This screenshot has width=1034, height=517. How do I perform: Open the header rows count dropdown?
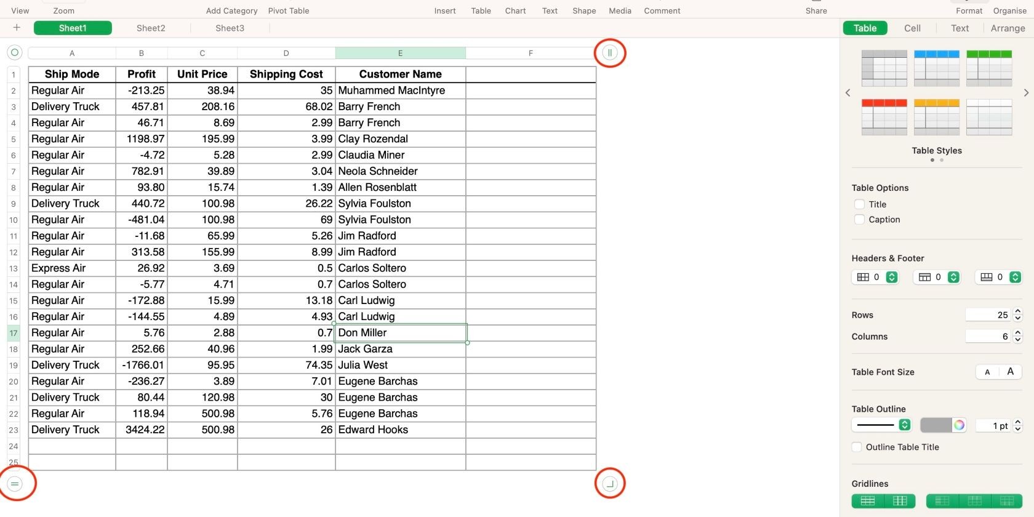[x=892, y=278]
